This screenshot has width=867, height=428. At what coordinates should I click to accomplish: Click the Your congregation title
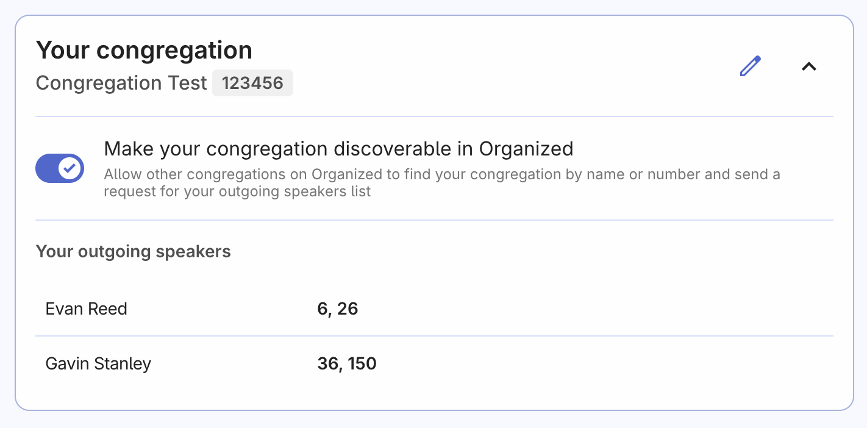[144, 50]
